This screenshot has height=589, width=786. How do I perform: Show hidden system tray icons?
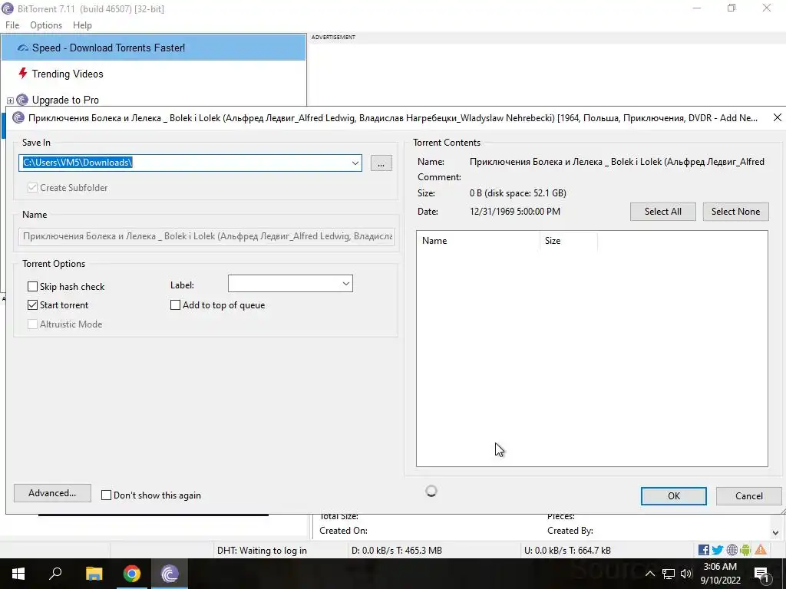click(x=649, y=574)
